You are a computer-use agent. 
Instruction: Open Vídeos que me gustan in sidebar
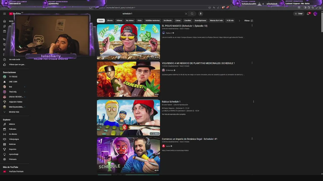point(14,65)
